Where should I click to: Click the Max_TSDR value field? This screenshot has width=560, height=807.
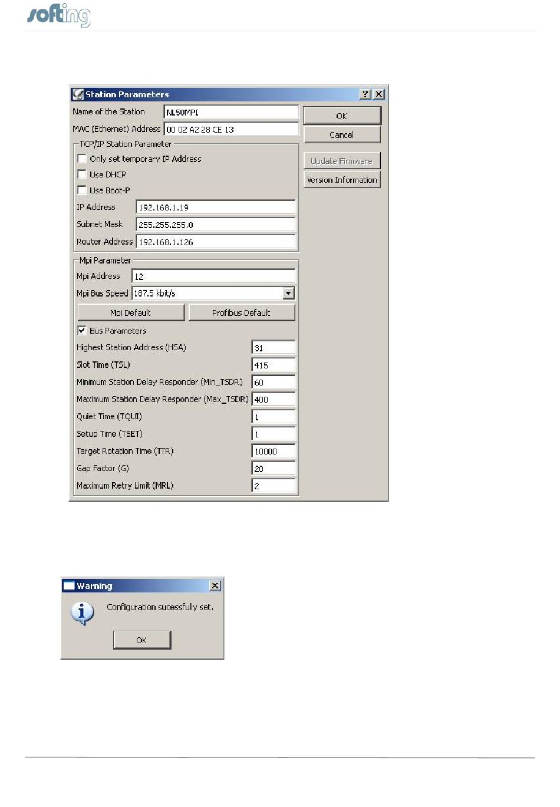pos(274,399)
